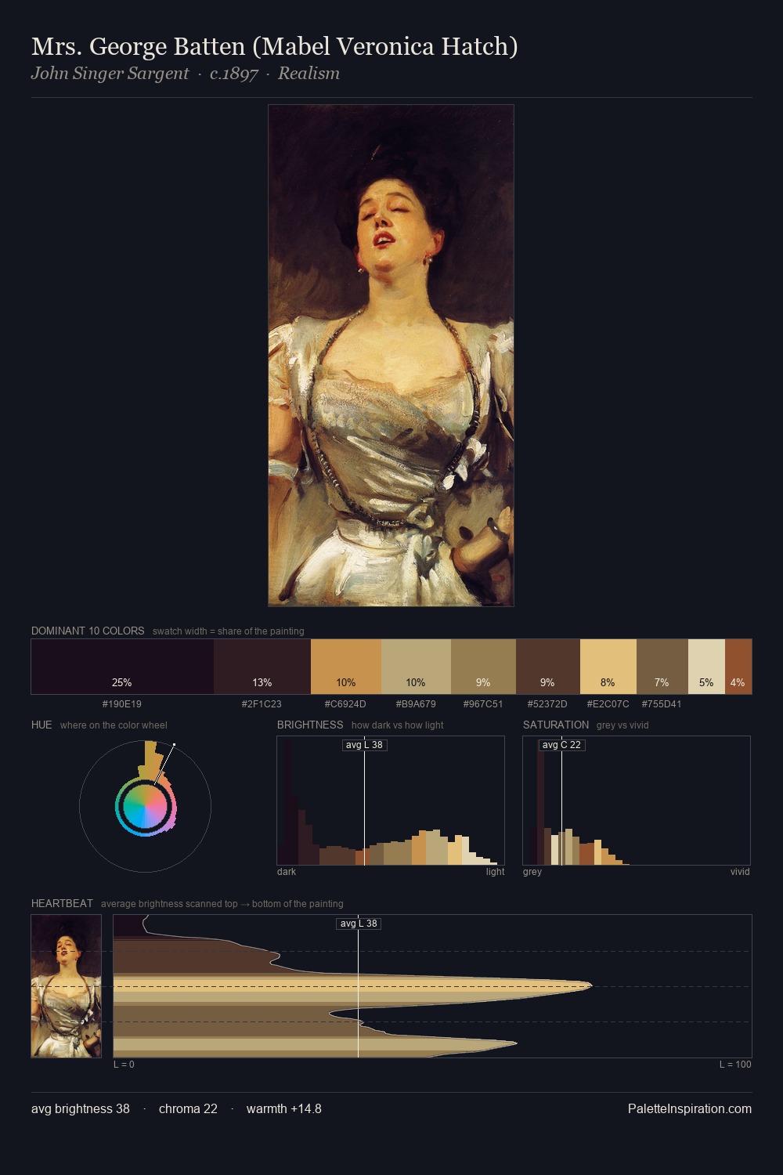Select the 25% darkest swatch #190E19
Viewport: 783px width, 1175px height.
tap(122, 667)
